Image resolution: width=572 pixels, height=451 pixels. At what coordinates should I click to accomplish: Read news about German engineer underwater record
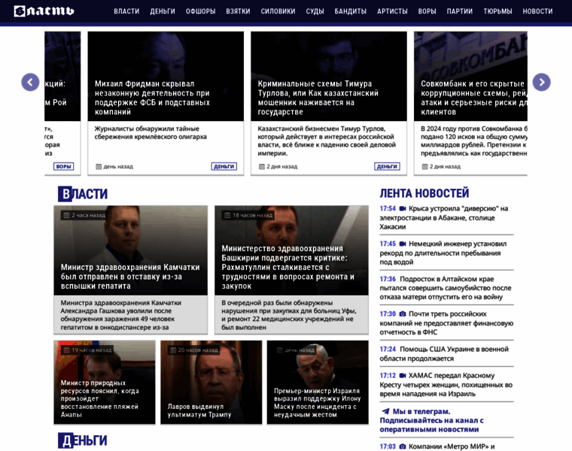coord(443,253)
